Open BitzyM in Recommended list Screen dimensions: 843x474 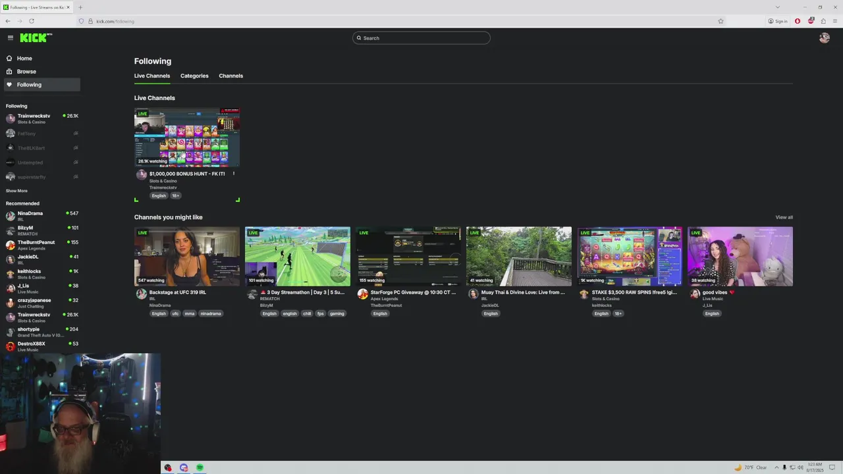click(x=41, y=230)
